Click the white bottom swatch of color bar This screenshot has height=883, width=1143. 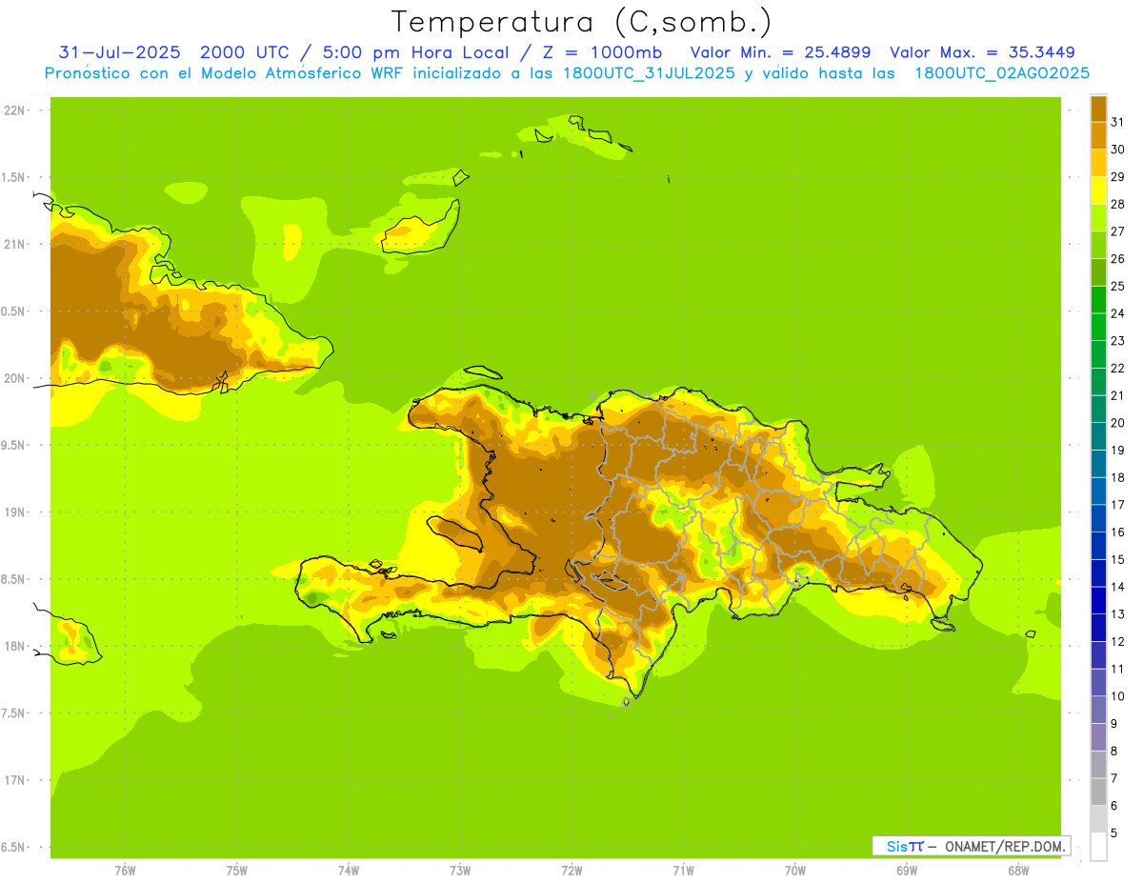(x=1098, y=846)
